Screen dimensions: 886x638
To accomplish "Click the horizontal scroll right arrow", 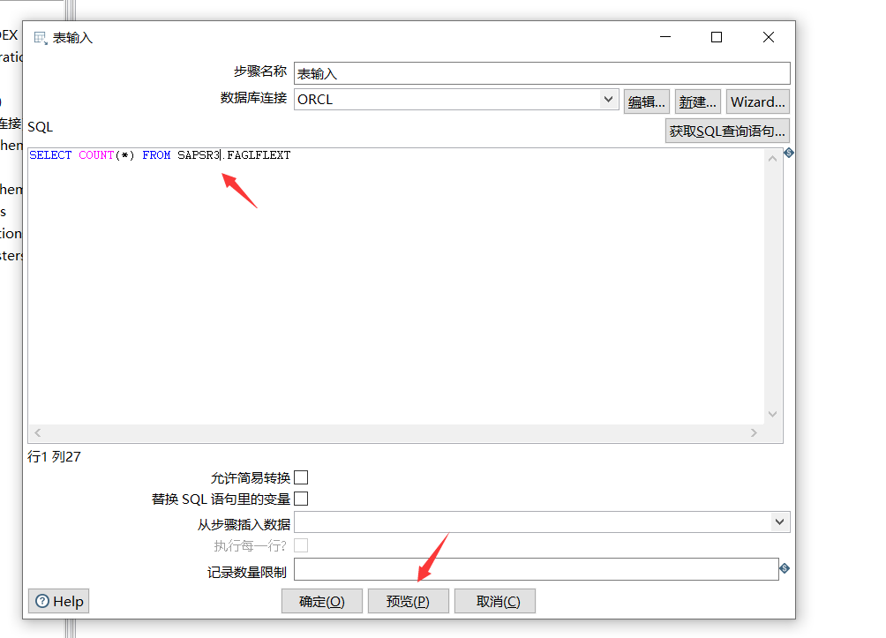I will point(754,432).
